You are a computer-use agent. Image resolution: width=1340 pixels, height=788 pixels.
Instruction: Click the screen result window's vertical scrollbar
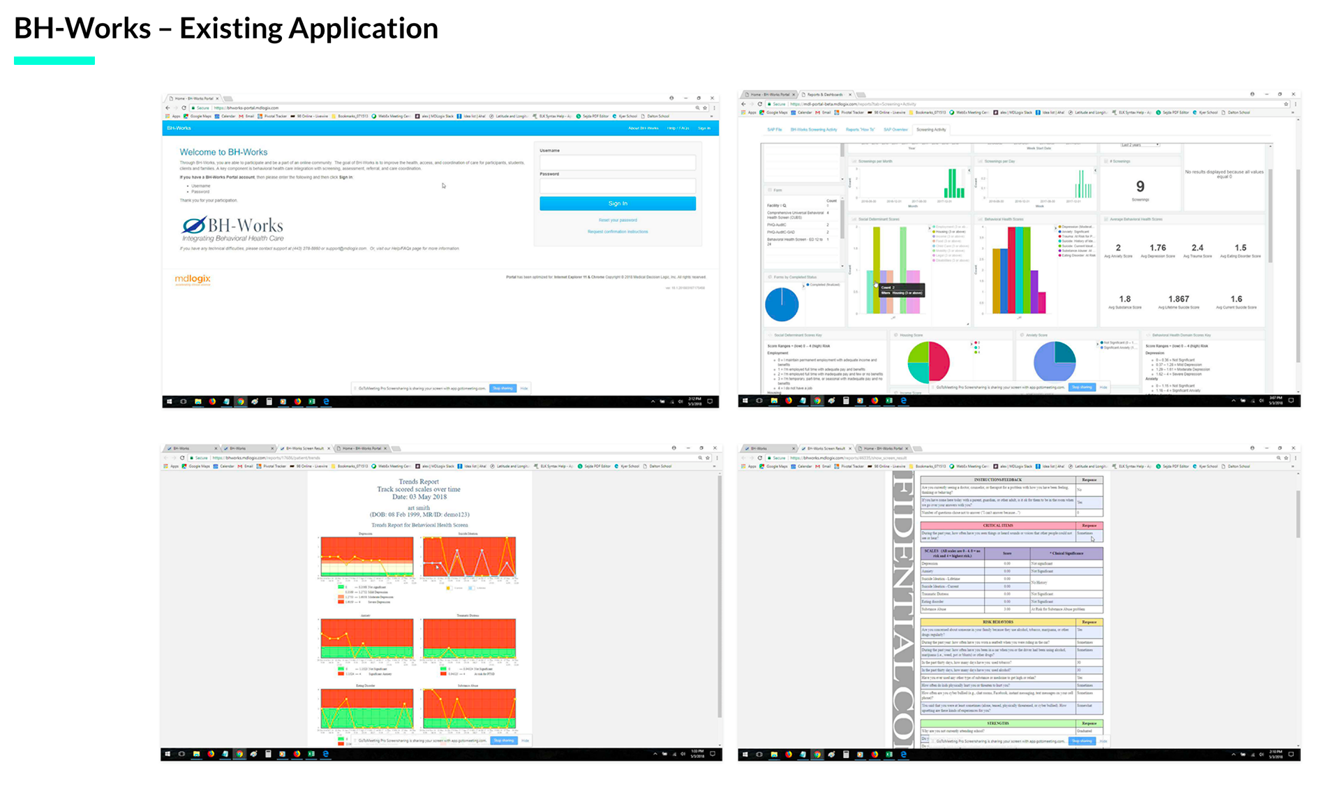tap(1298, 514)
